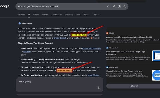Switch to the AI Mode tab

pyautogui.click(x=22, y=15)
